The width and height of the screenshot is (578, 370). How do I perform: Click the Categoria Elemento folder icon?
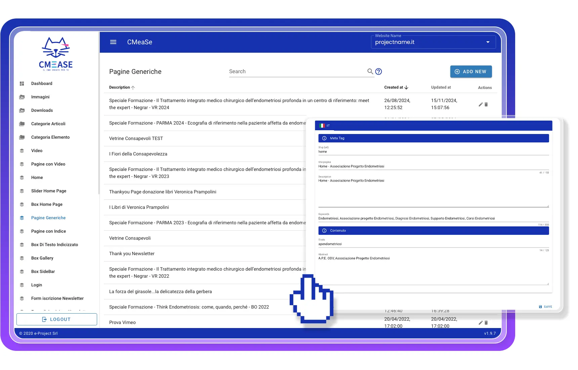[22, 137]
